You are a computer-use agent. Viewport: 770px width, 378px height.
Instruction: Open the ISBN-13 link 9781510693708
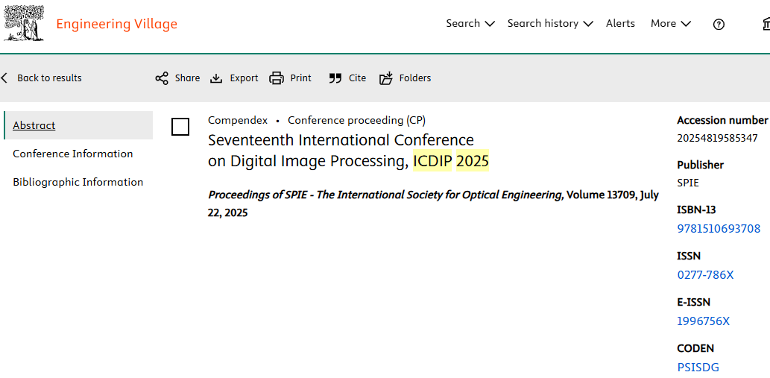[x=719, y=229]
